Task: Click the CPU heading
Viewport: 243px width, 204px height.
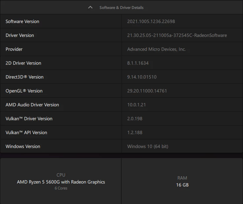Action: pyautogui.click(x=61, y=175)
